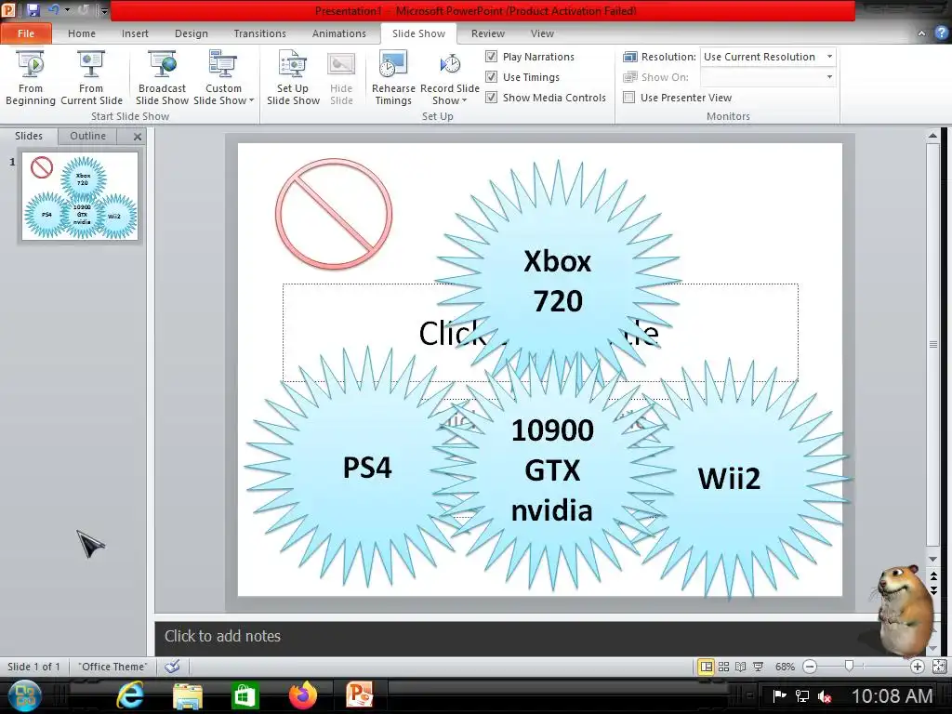Open Broadcast Slide Show
952x714 pixels.
162,78
